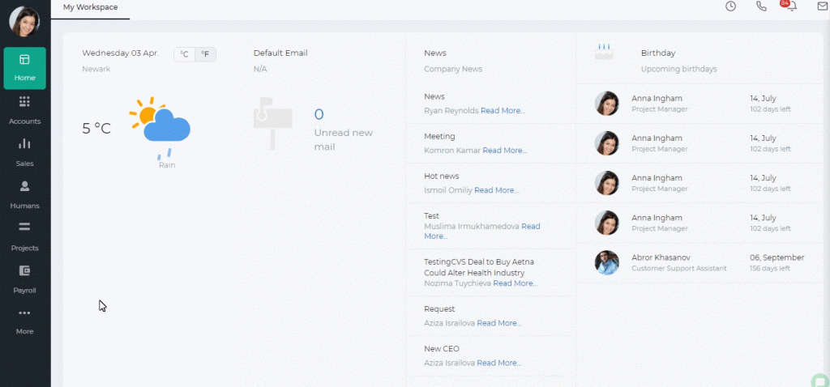Click the phone icon in top bar

pyautogui.click(x=761, y=6)
